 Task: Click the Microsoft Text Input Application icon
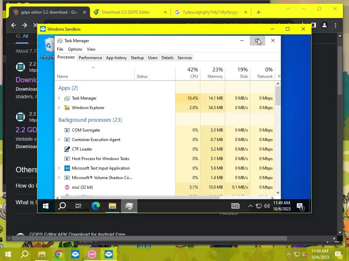tap(67, 168)
